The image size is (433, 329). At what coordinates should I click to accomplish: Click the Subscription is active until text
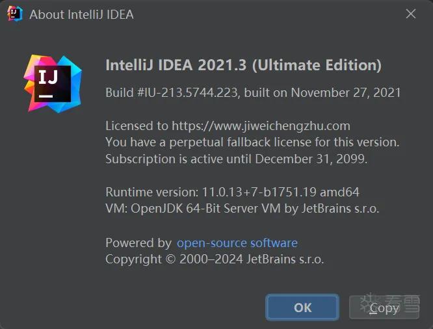pyautogui.click(x=178, y=159)
